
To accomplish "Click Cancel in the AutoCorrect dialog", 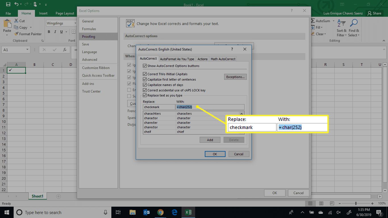I will pyautogui.click(x=239, y=154).
